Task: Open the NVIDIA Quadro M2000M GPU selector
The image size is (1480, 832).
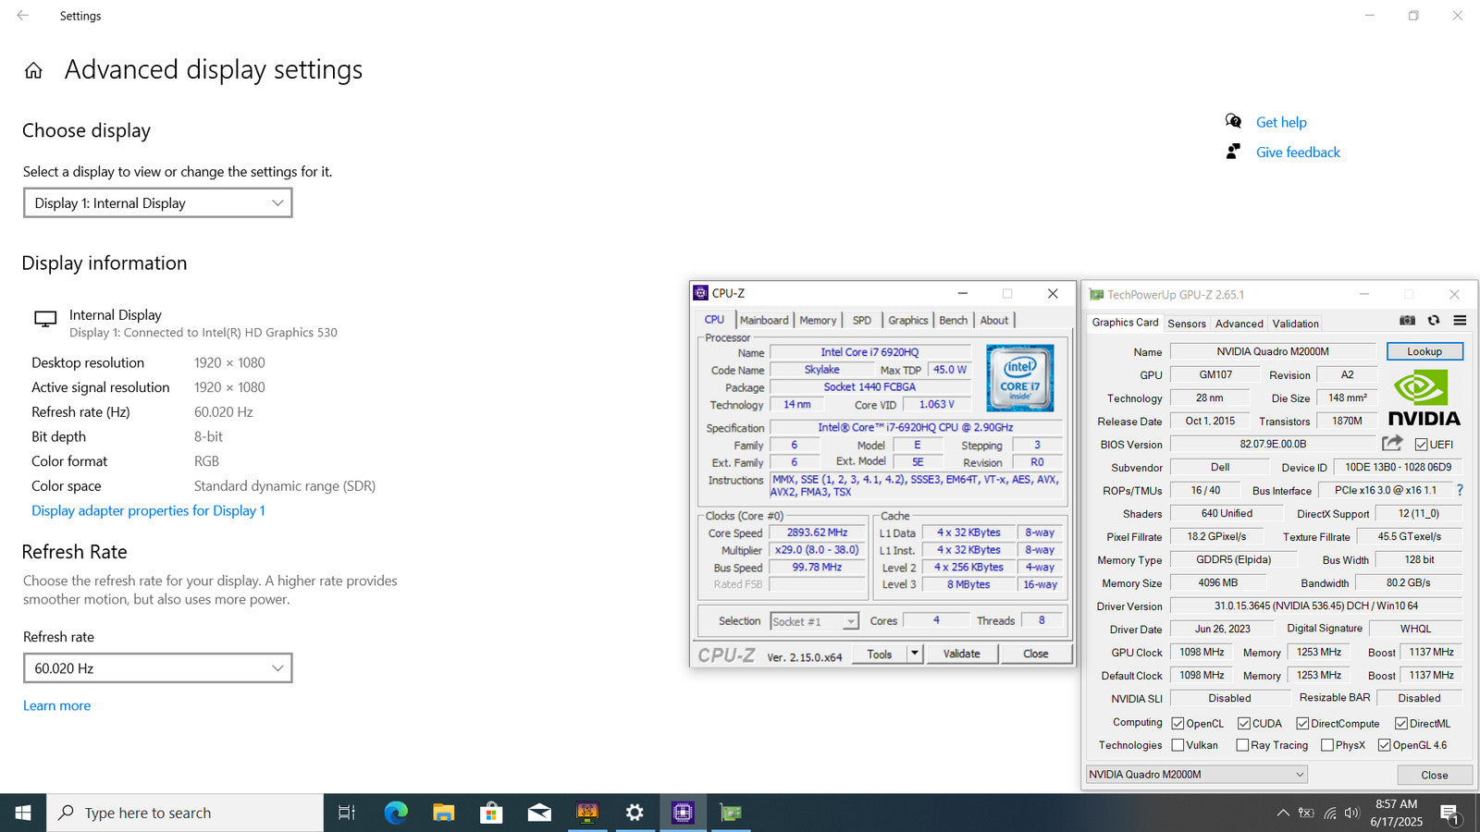Action: point(1196,775)
